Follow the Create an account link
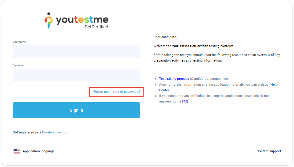The image size is (294, 167). click(56, 133)
